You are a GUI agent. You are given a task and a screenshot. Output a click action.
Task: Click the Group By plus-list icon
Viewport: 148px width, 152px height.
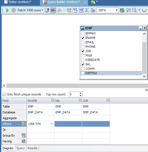pyautogui.click(x=24, y=135)
